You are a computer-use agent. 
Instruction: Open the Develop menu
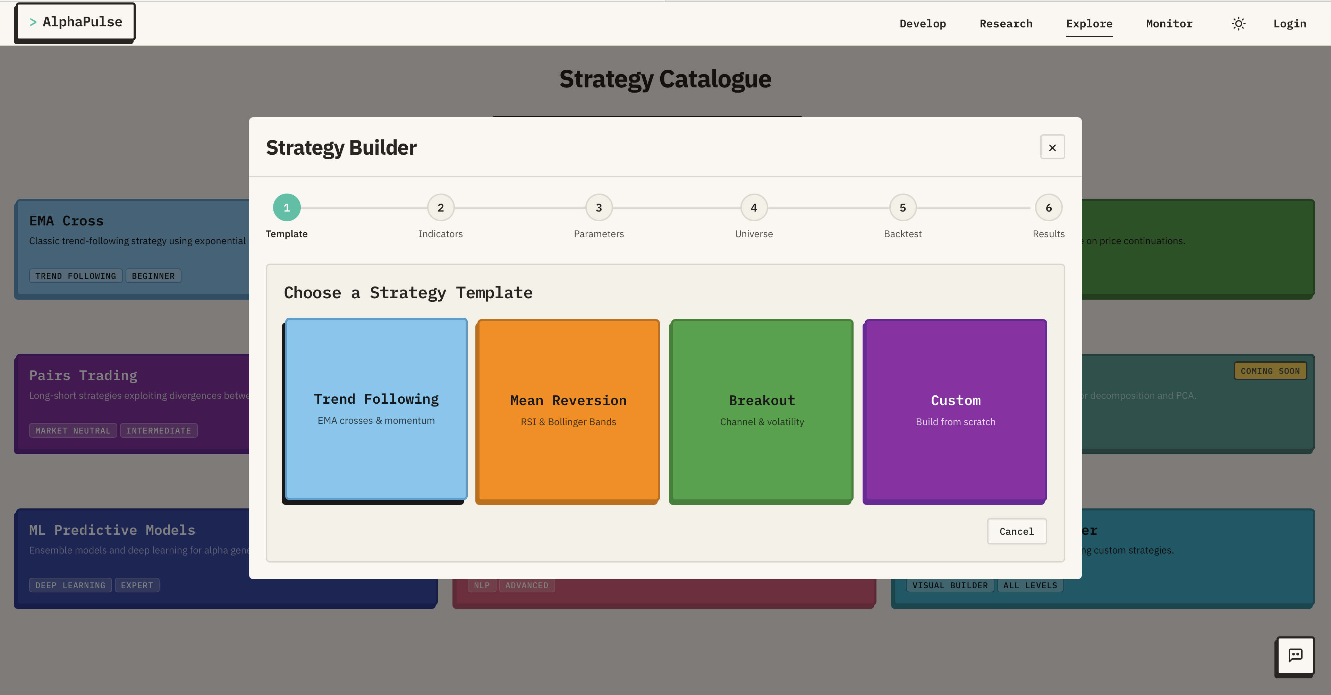922,24
